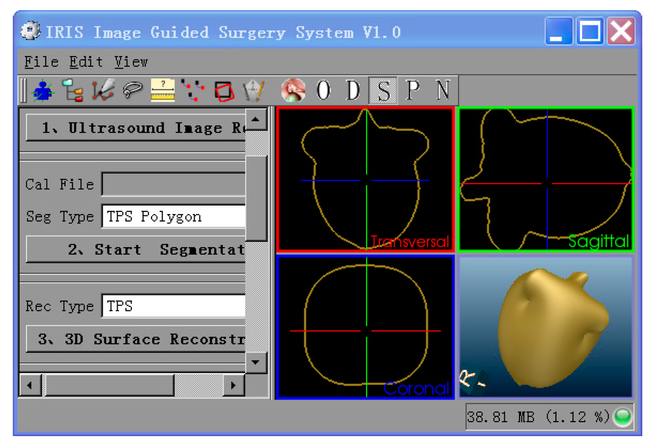Open the Seg Type TPS Polygon dropdown
This screenshot has height=447, width=652.
pos(173,216)
